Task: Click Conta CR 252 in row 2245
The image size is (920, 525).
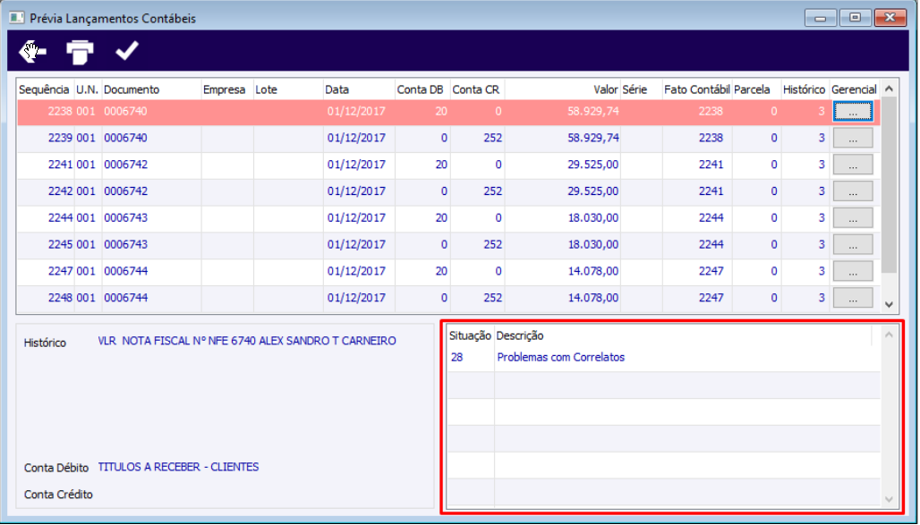Action: 493,244
